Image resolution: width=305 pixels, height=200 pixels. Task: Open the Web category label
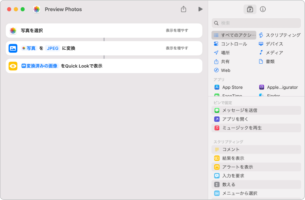coord(226,70)
